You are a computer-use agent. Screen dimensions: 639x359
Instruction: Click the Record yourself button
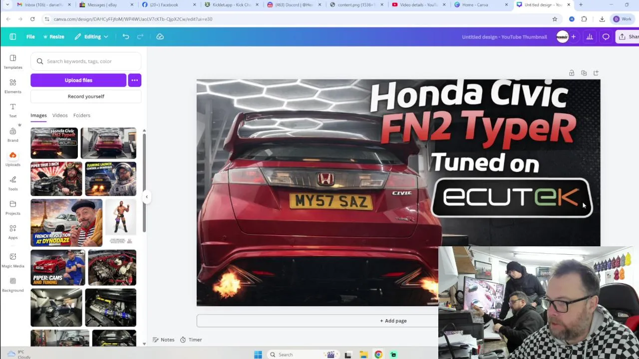pos(86,96)
